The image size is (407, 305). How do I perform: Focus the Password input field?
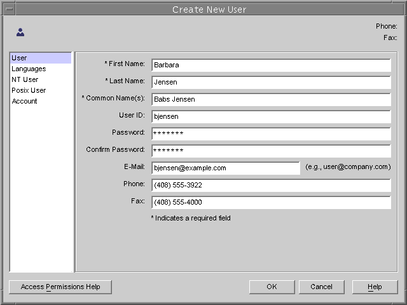pos(272,133)
